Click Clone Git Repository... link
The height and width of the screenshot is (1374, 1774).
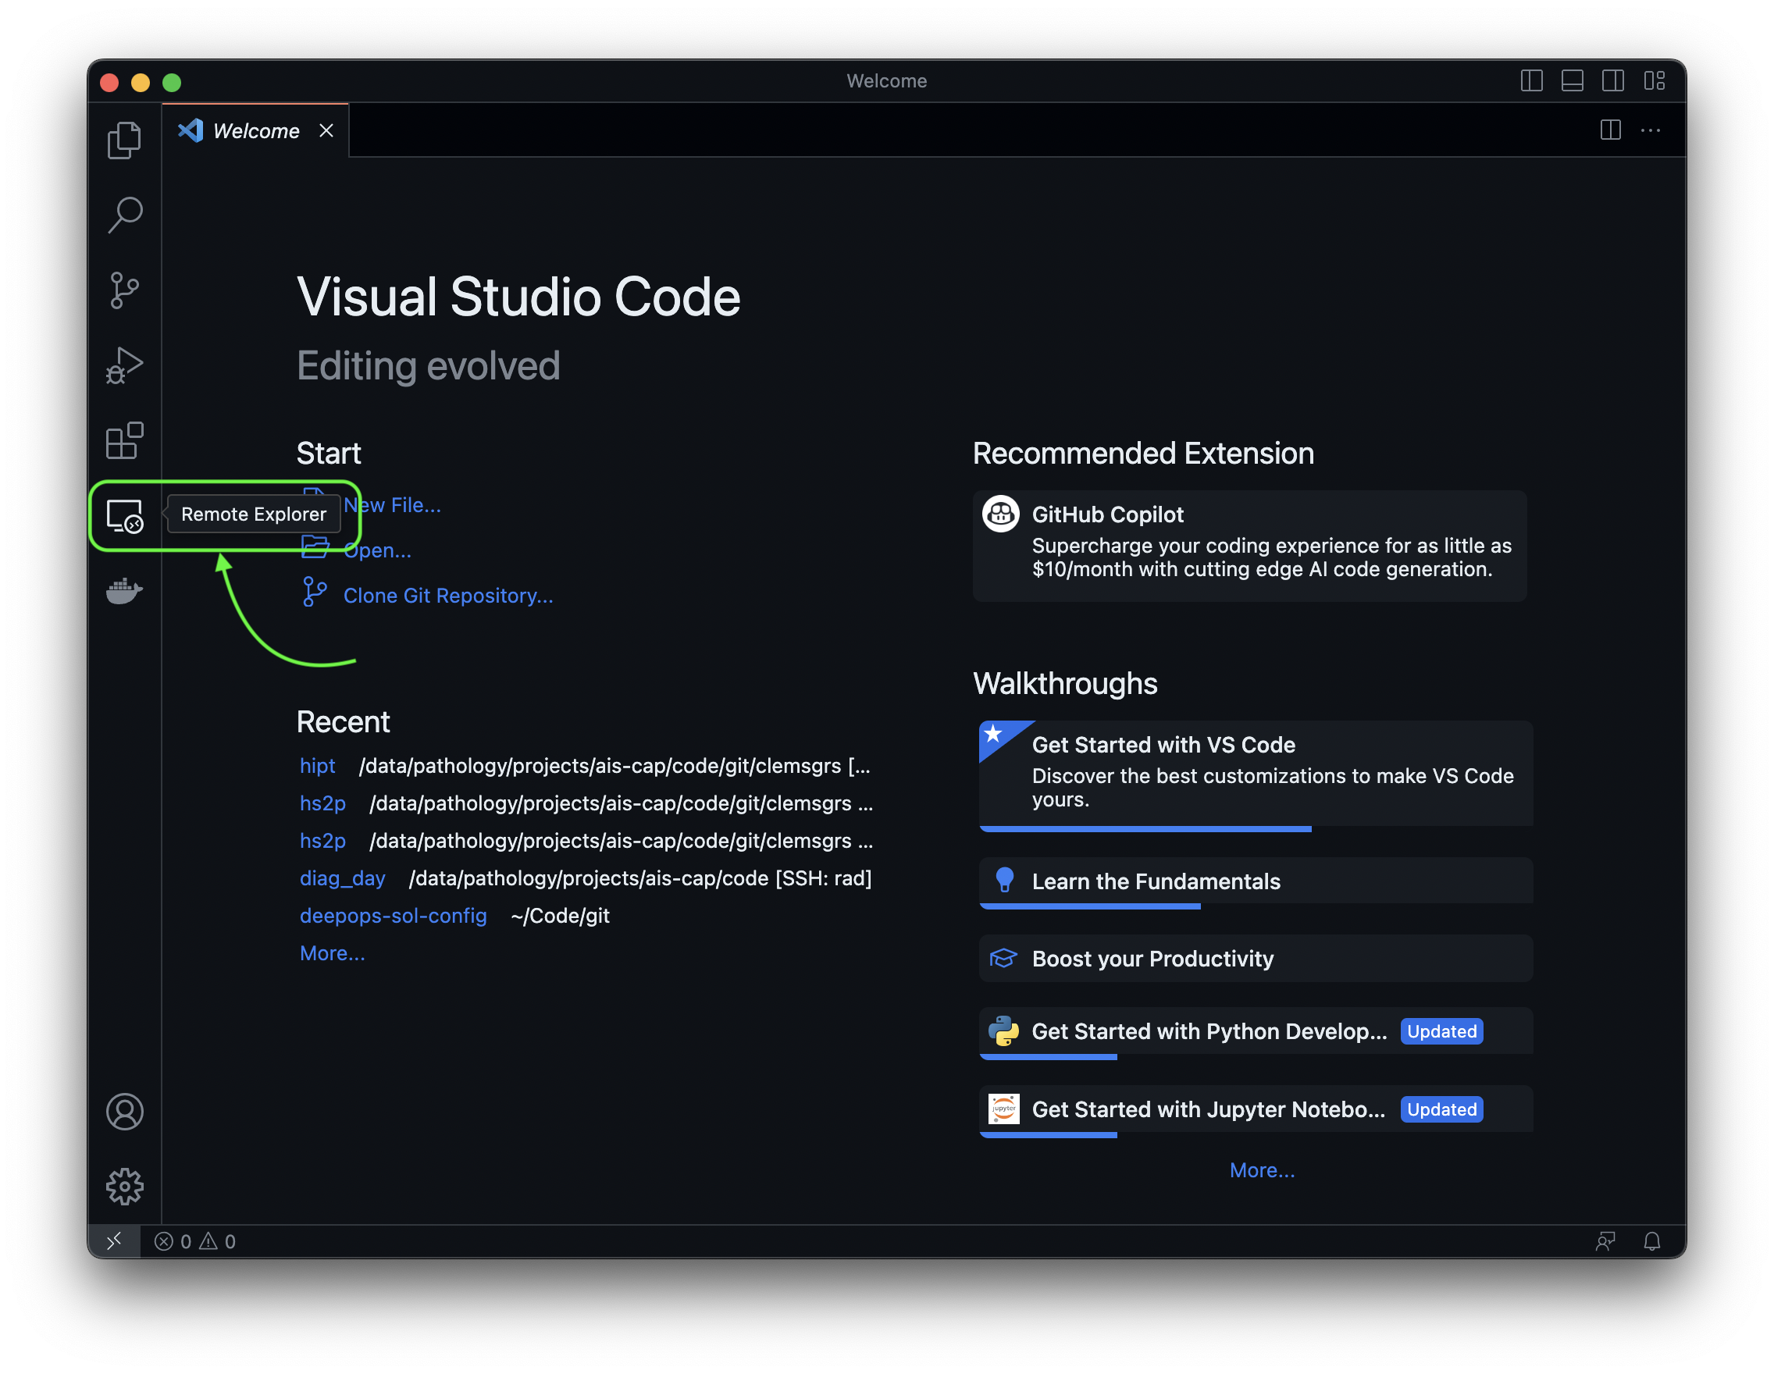click(448, 596)
